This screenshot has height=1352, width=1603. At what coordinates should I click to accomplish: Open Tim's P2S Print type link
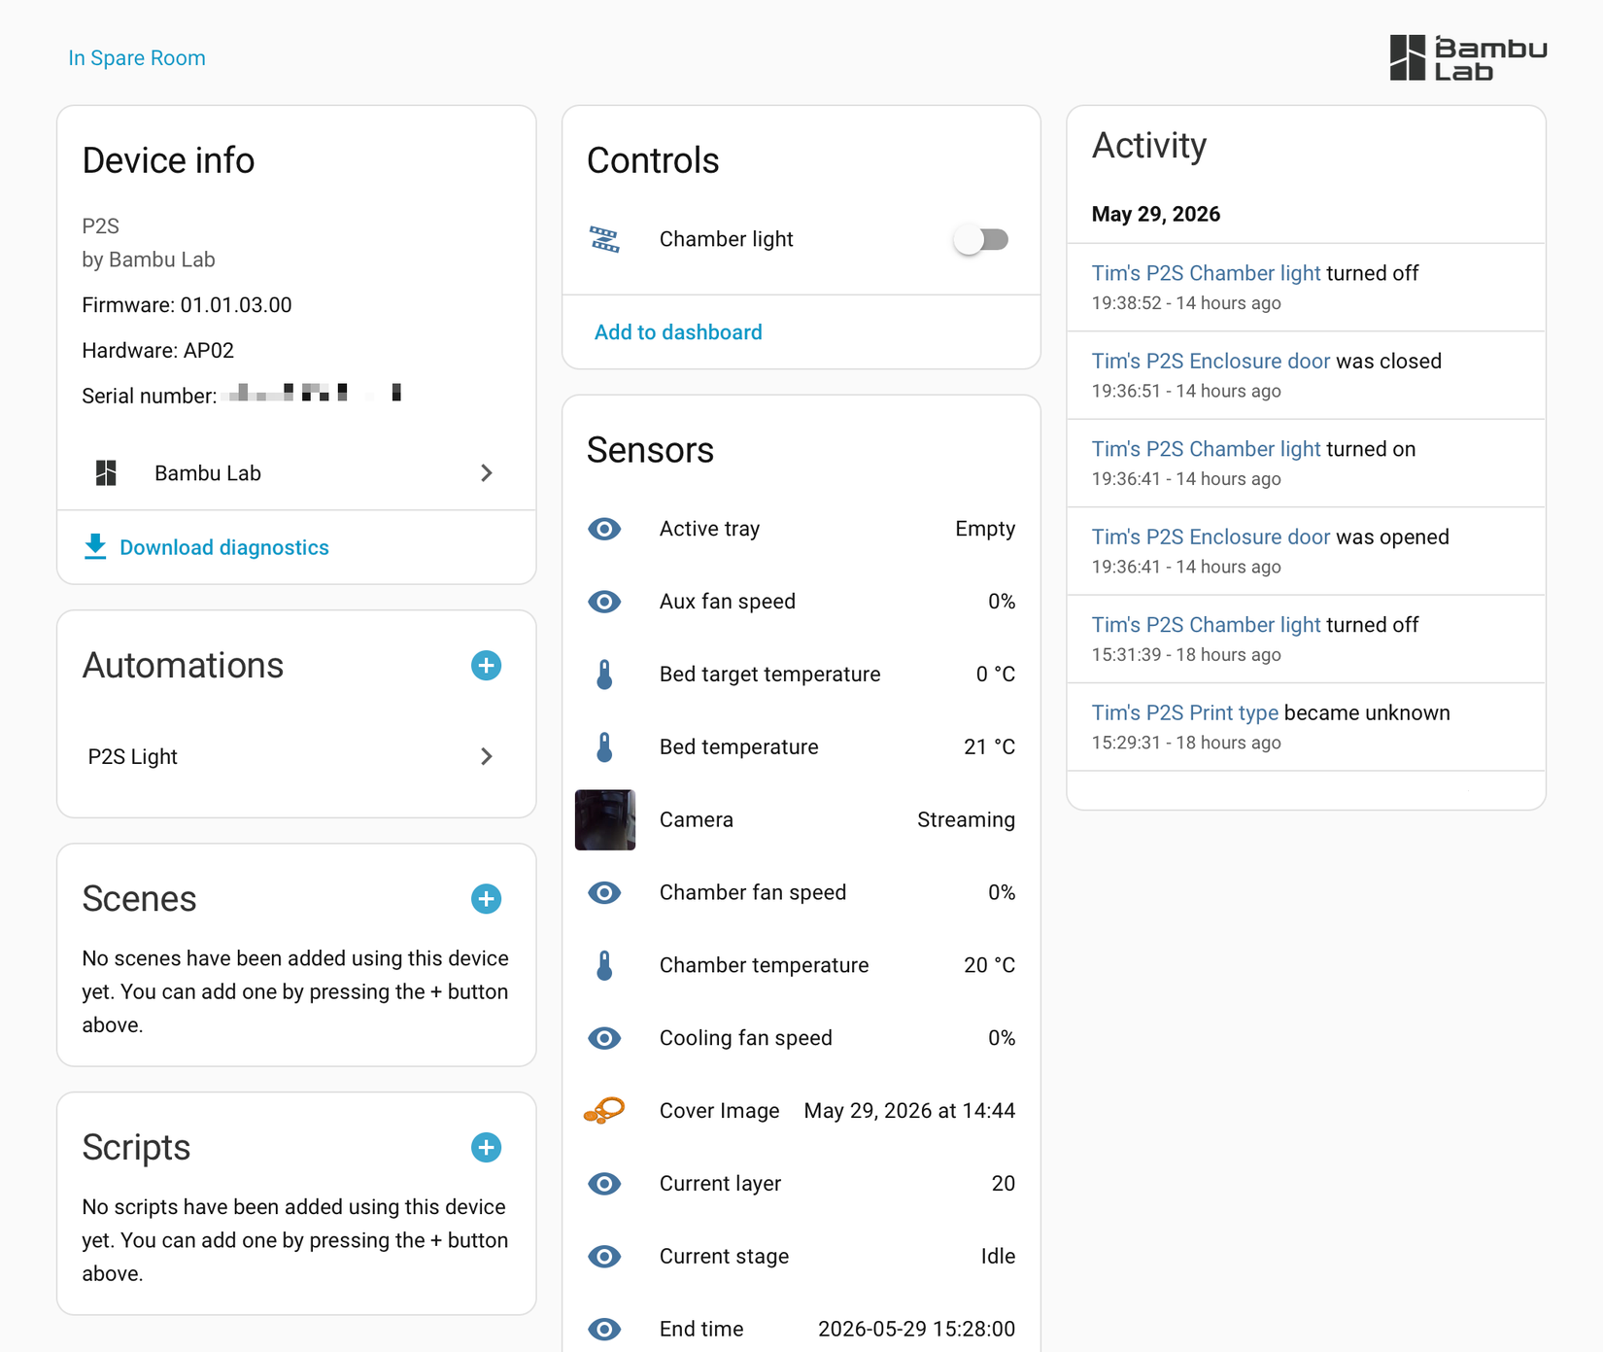[1184, 713]
